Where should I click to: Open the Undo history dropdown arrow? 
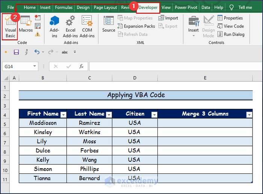click(x=43, y=52)
